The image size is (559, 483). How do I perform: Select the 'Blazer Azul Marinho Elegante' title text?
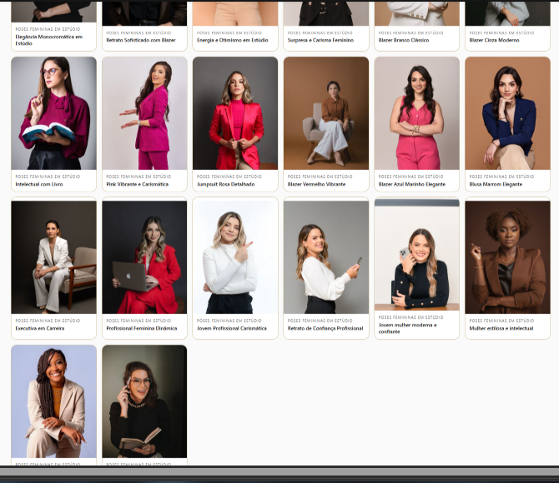pyautogui.click(x=412, y=184)
